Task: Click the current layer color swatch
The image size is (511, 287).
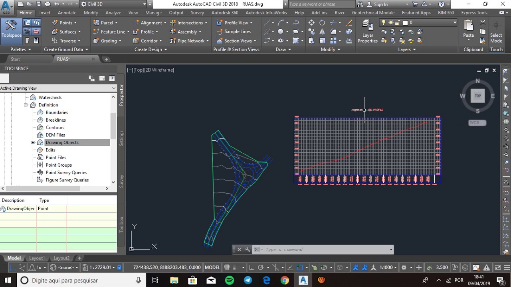Action: point(406,23)
